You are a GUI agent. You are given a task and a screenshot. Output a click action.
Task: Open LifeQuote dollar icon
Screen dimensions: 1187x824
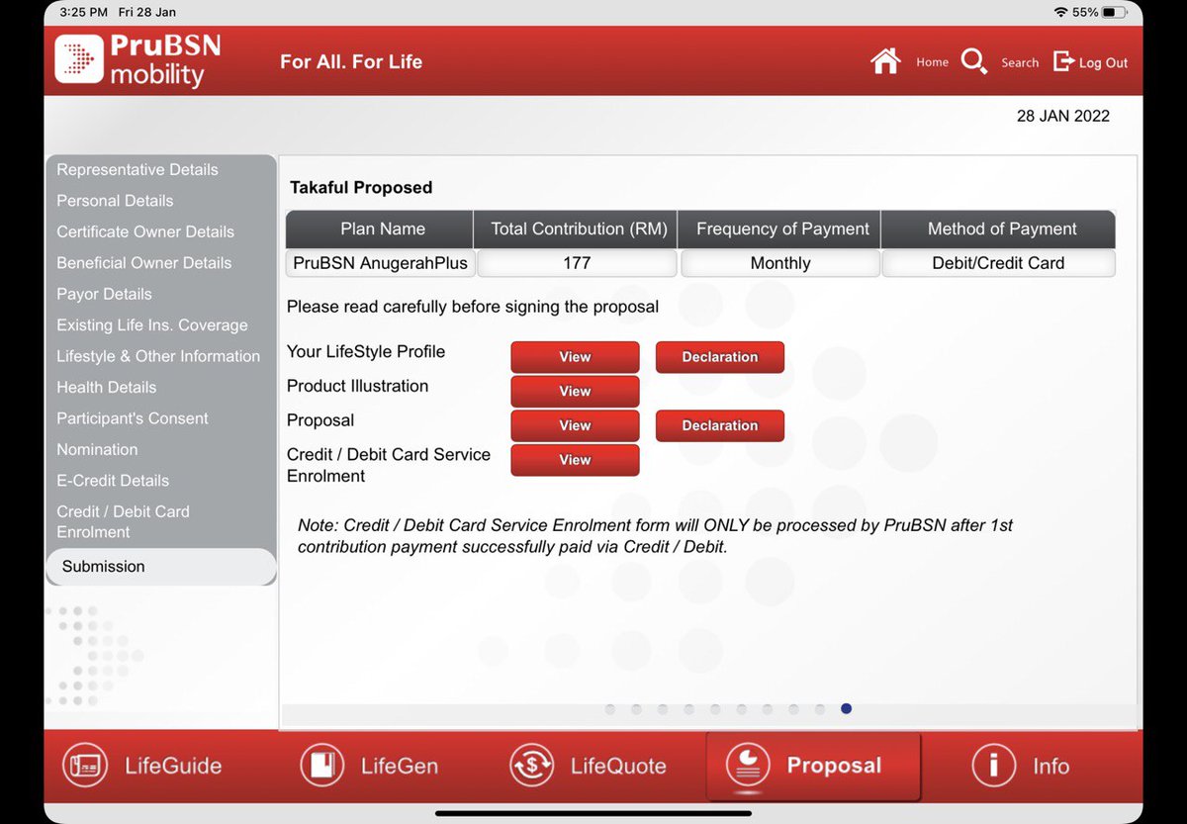[x=531, y=766]
